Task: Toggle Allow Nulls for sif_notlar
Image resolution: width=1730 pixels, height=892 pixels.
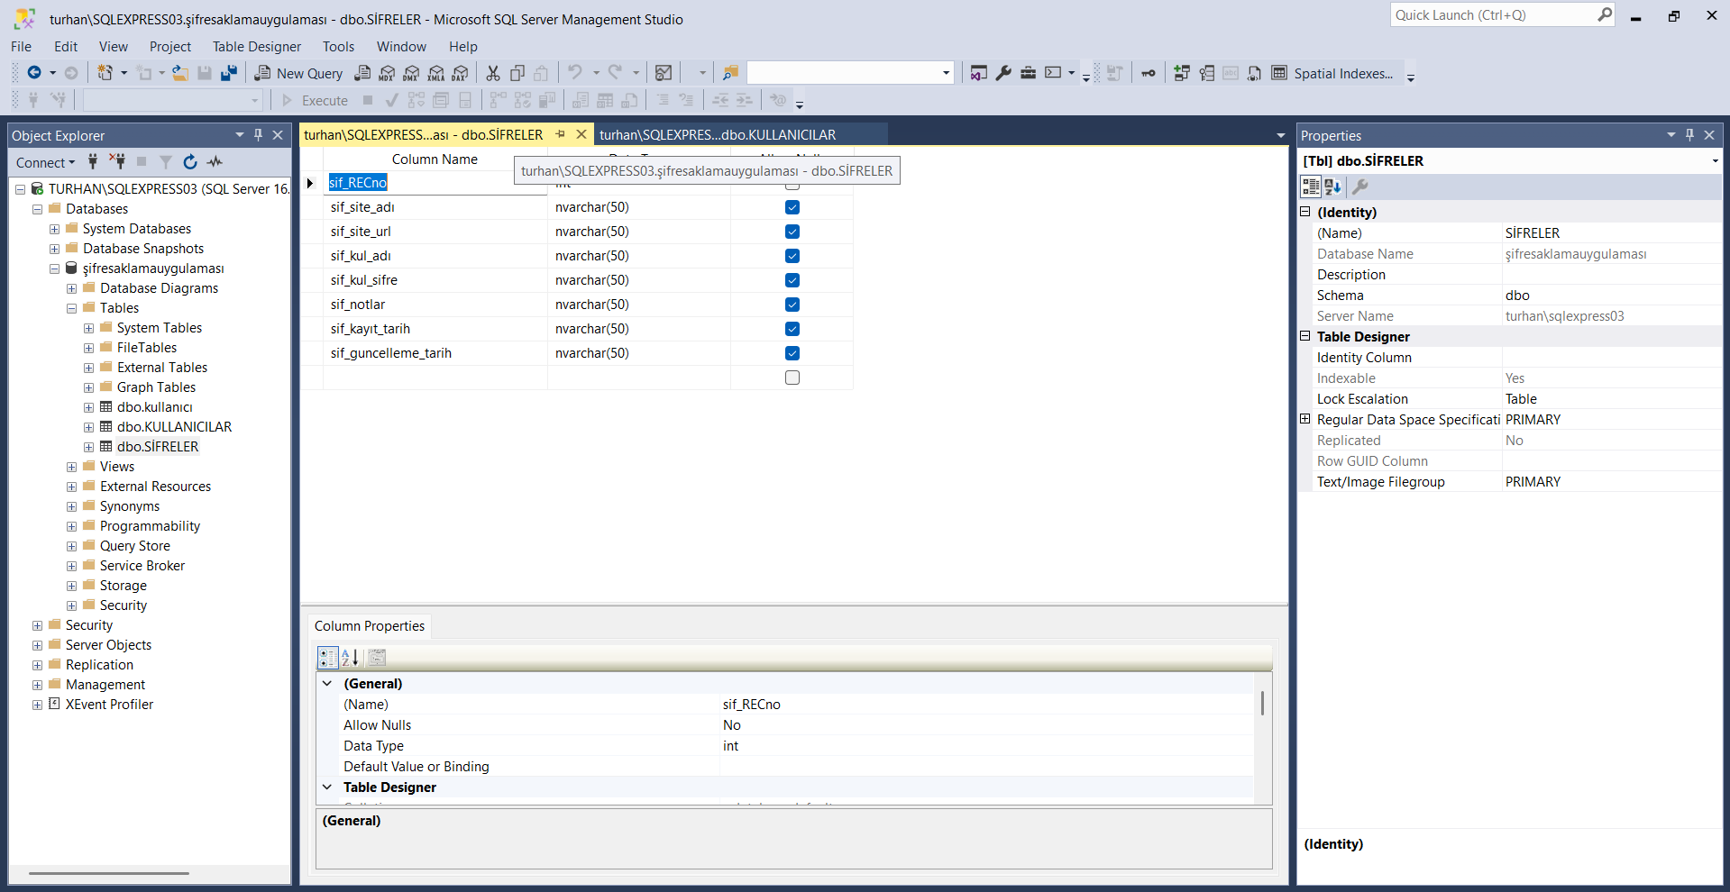Action: tap(792, 305)
